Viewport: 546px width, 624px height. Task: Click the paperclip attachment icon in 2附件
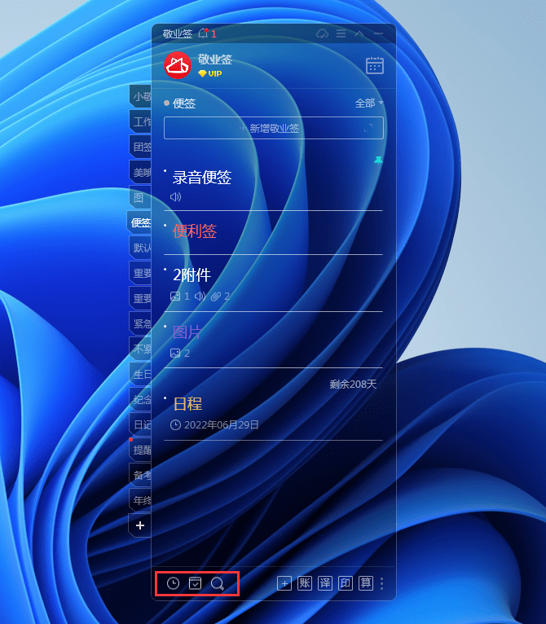tap(215, 296)
